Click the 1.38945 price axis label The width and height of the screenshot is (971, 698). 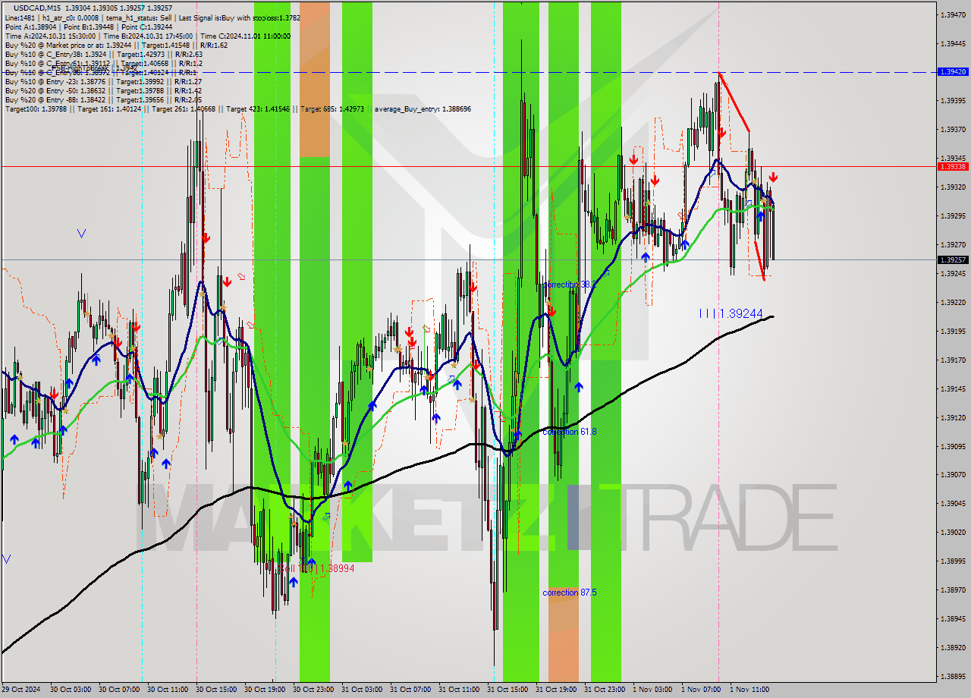click(x=953, y=618)
